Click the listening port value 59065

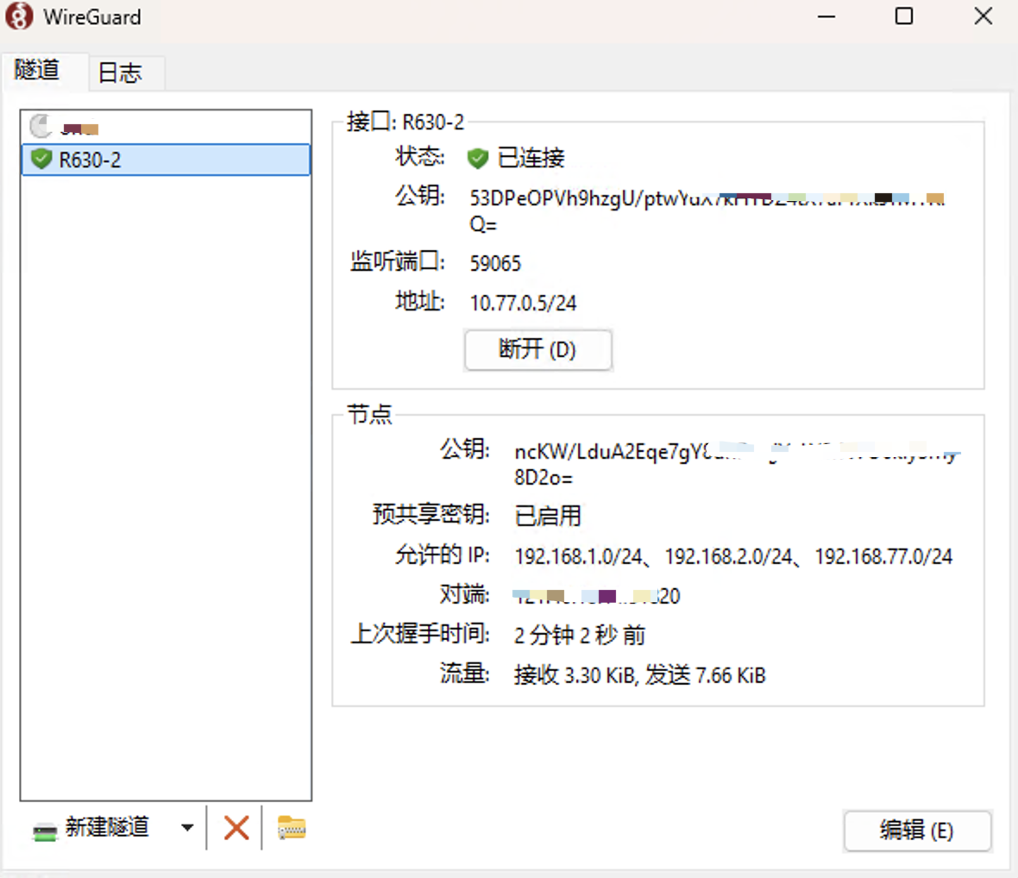(495, 263)
